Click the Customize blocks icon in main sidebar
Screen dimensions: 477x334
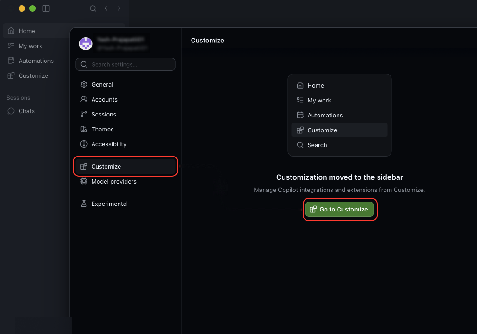(x=11, y=75)
